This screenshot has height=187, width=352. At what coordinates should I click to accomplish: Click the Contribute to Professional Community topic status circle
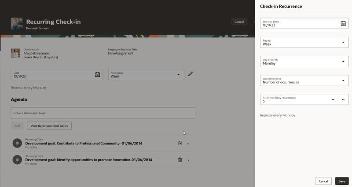(x=17, y=144)
